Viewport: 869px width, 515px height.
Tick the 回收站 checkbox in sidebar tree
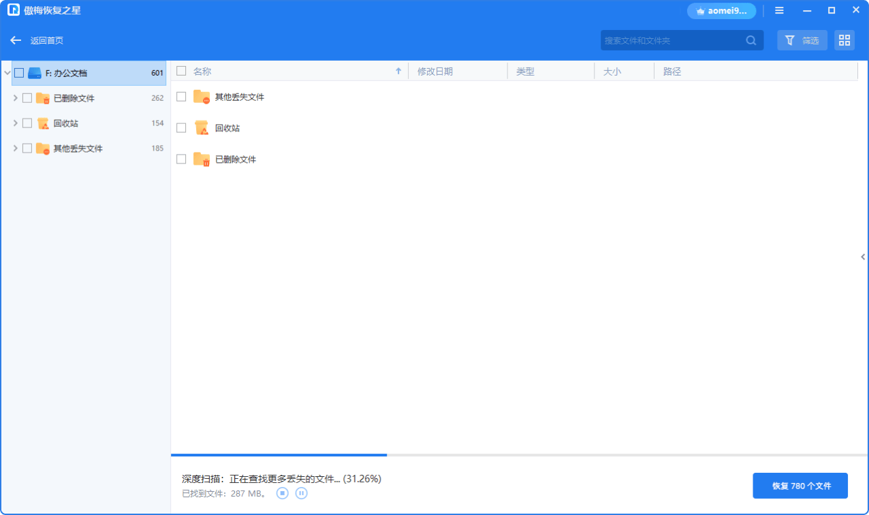coord(27,123)
